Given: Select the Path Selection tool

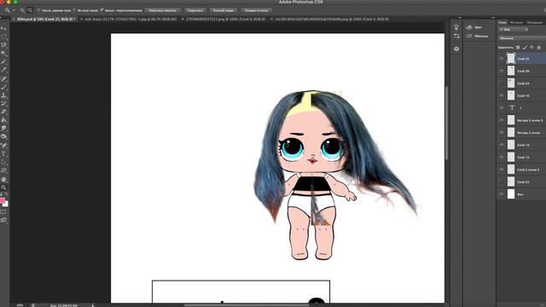Looking at the screenshot, I should click(3, 162).
